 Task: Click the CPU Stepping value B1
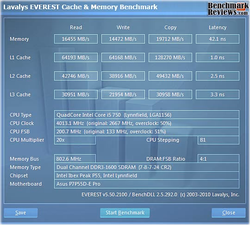218,140
